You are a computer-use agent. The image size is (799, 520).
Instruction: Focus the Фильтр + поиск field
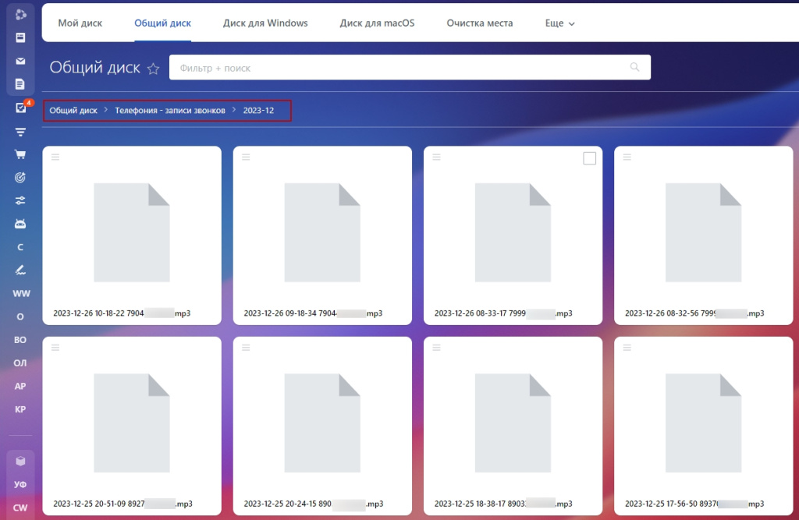[398, 68]
